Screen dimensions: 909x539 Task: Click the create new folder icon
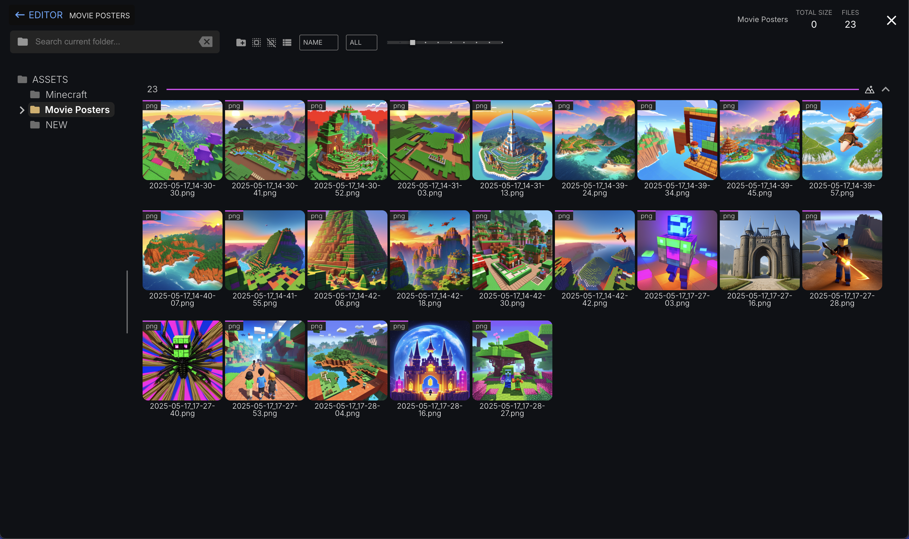(241, 43)
